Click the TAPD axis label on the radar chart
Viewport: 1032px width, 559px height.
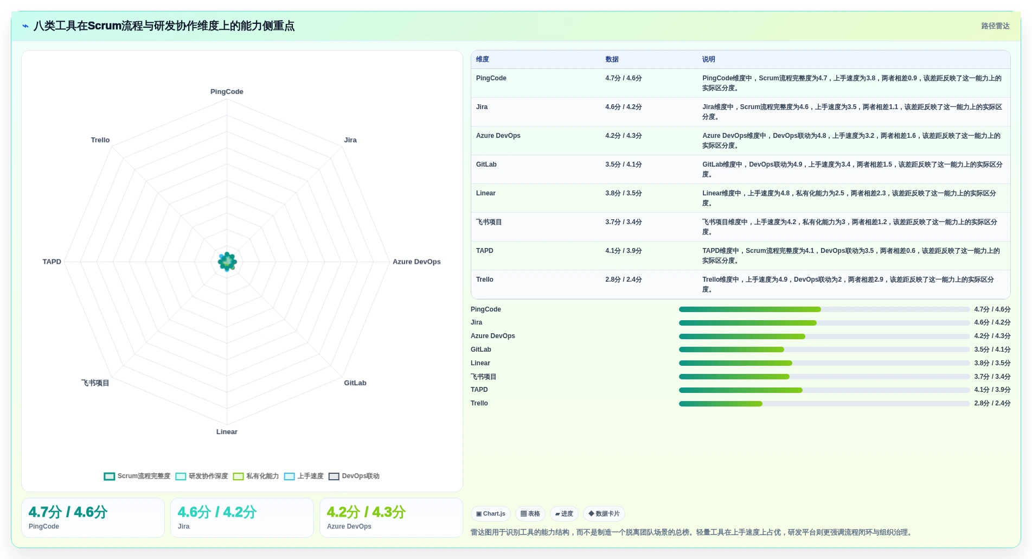click(52, 262)
